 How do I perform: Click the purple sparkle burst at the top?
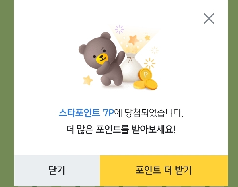pyautogui.click(x=119, y=29)
